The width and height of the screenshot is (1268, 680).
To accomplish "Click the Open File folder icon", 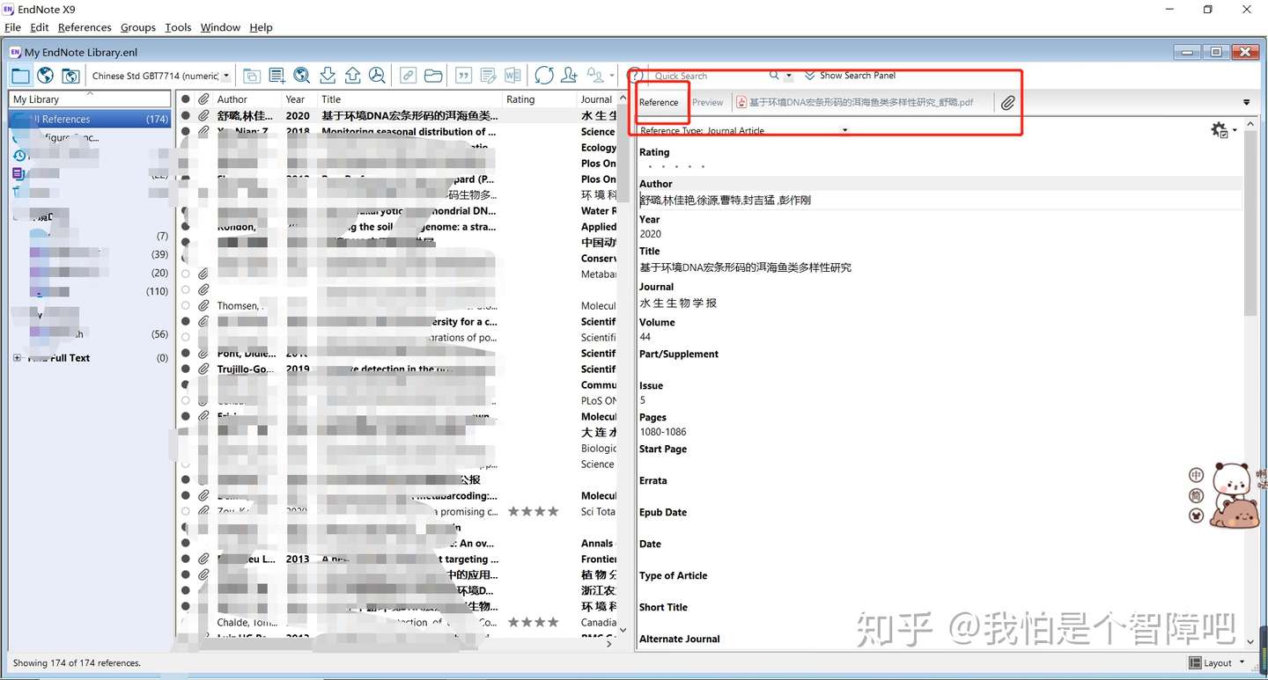I will click(x=433, y=76).
